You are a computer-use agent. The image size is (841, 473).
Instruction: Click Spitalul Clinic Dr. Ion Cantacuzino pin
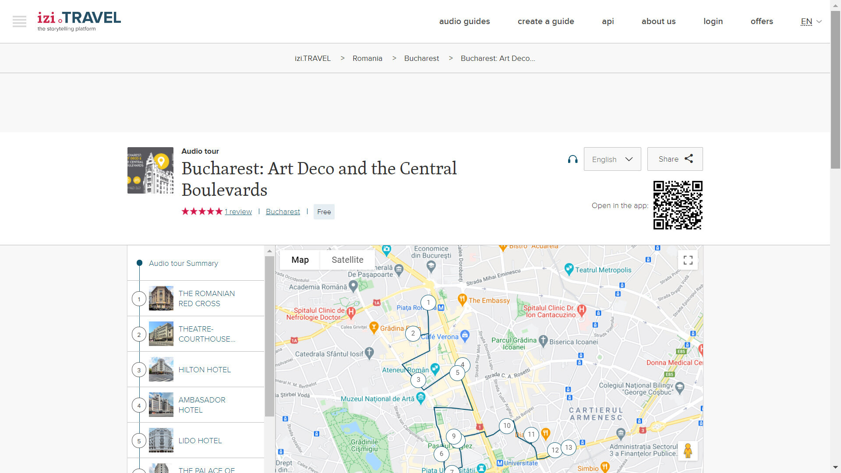tap(582, 310)
